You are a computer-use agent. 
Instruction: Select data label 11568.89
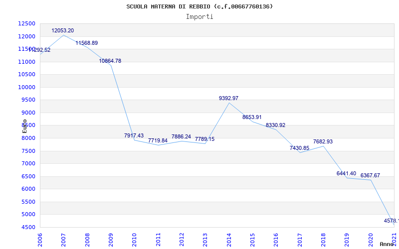tap(86, 43)
